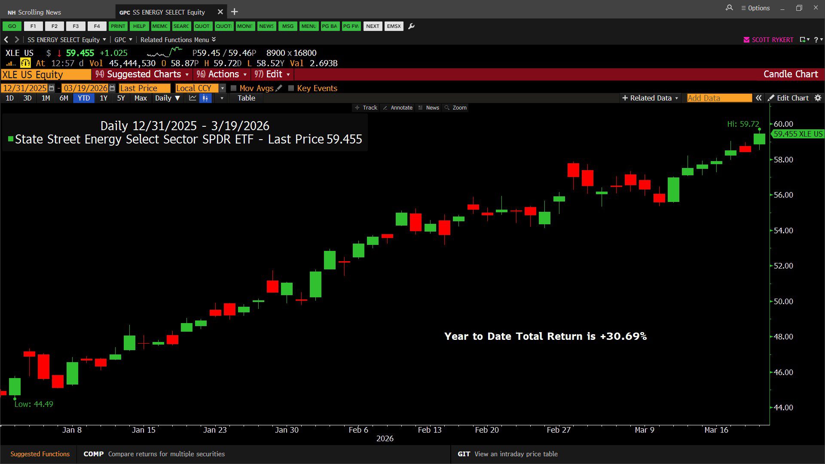Open the Local CCY currency dropdown
The width and height of the screenshot is (825, 464).
click(222, 88)
